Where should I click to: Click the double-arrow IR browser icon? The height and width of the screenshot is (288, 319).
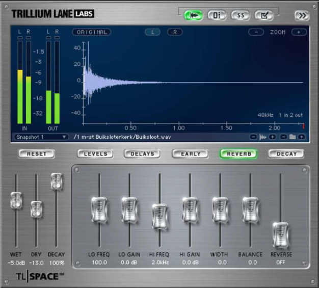[302, 16]
